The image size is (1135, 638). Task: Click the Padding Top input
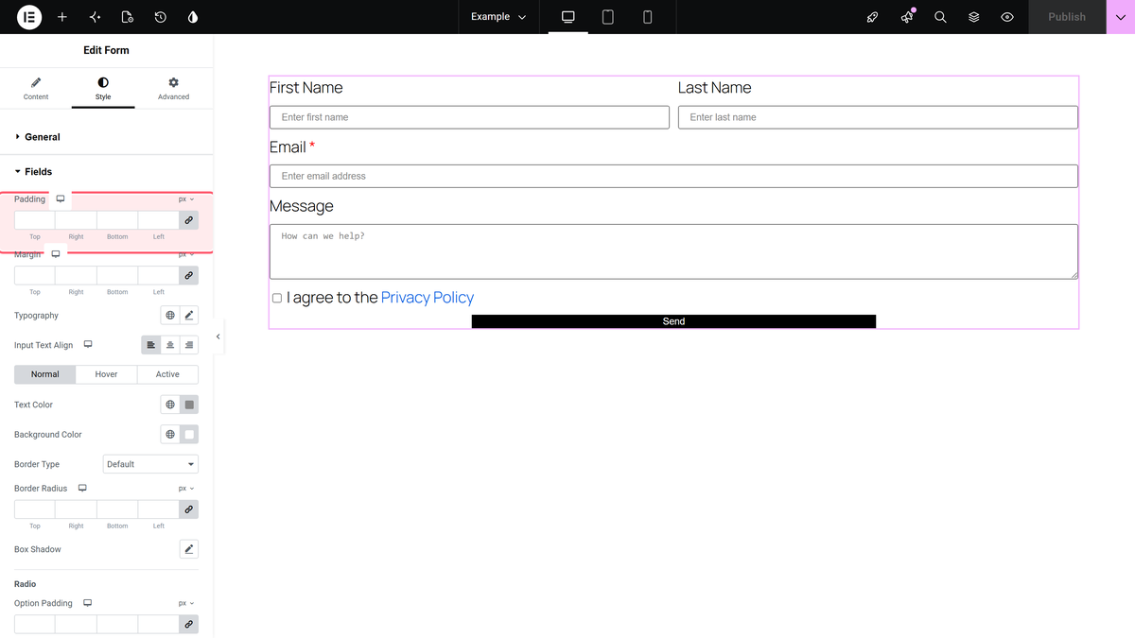click(x=35, y=220)
